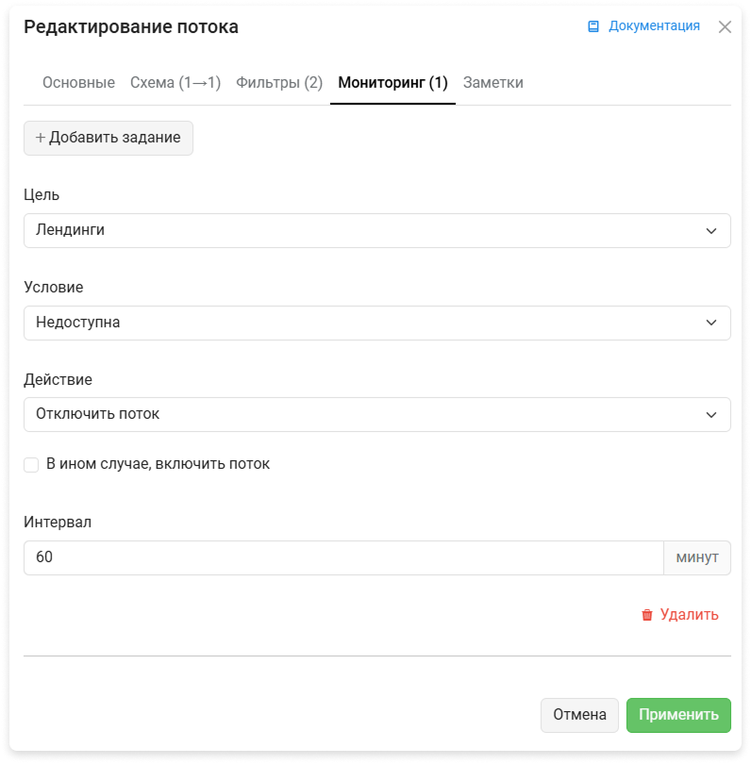Click the минут unit label beside interval
The image size is (751, 764).
pyautogui.click(x=697, y=557)
